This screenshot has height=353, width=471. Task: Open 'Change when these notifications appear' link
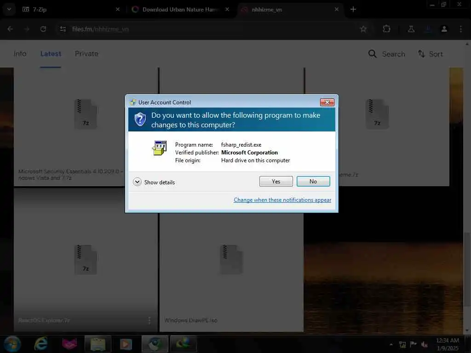coord(282,200)
